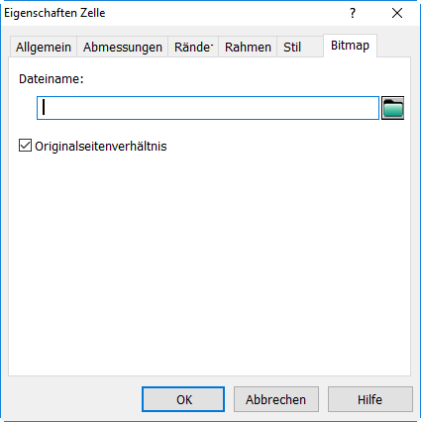
Task: Click the question mark help icon
Action: [353, 13]
